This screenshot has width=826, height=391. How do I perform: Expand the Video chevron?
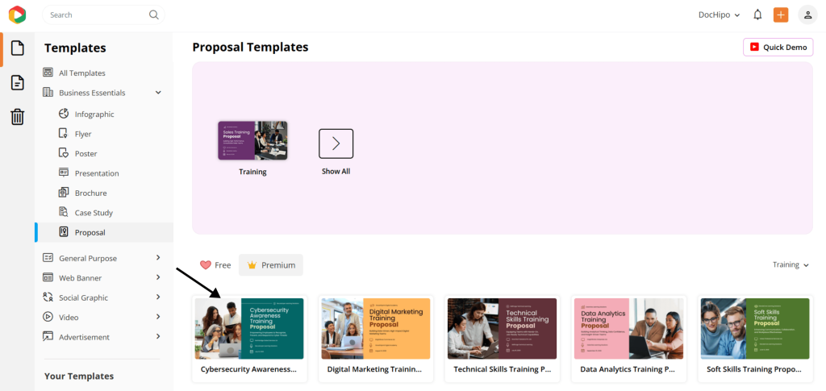click(x=158, y=316)
